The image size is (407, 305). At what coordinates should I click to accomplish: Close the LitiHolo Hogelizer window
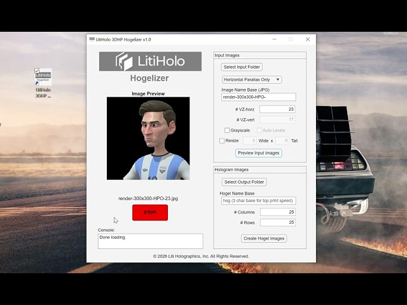click(308, 39)
